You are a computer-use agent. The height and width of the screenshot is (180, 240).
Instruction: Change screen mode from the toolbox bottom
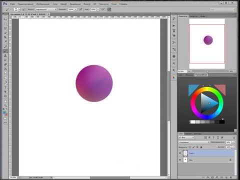pos(5,123)
